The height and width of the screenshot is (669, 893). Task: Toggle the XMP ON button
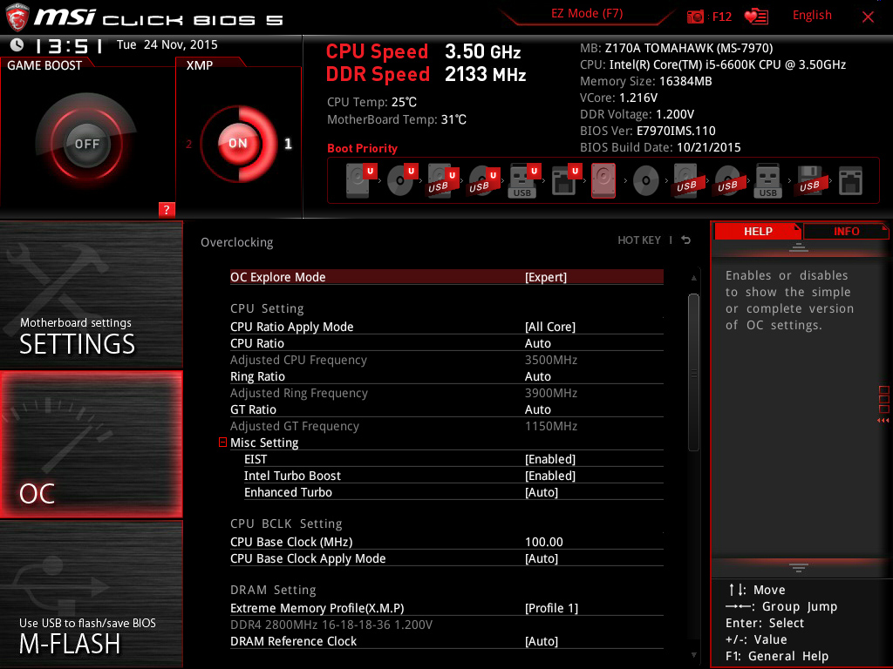pos(237,144)
